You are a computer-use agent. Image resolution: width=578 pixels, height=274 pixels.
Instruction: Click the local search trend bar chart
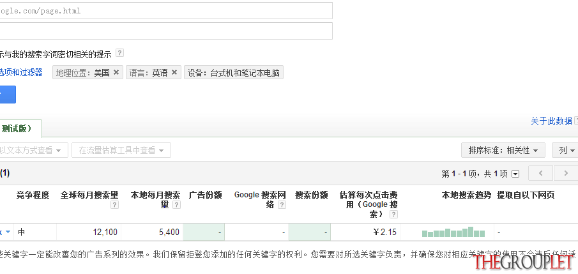coord(453,232)
